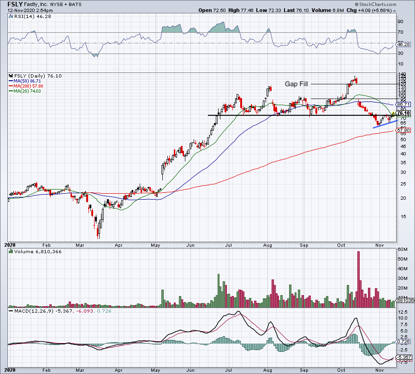Click the High 77.46 value
The image size is (415, 374).
click(x=241, y=10)
